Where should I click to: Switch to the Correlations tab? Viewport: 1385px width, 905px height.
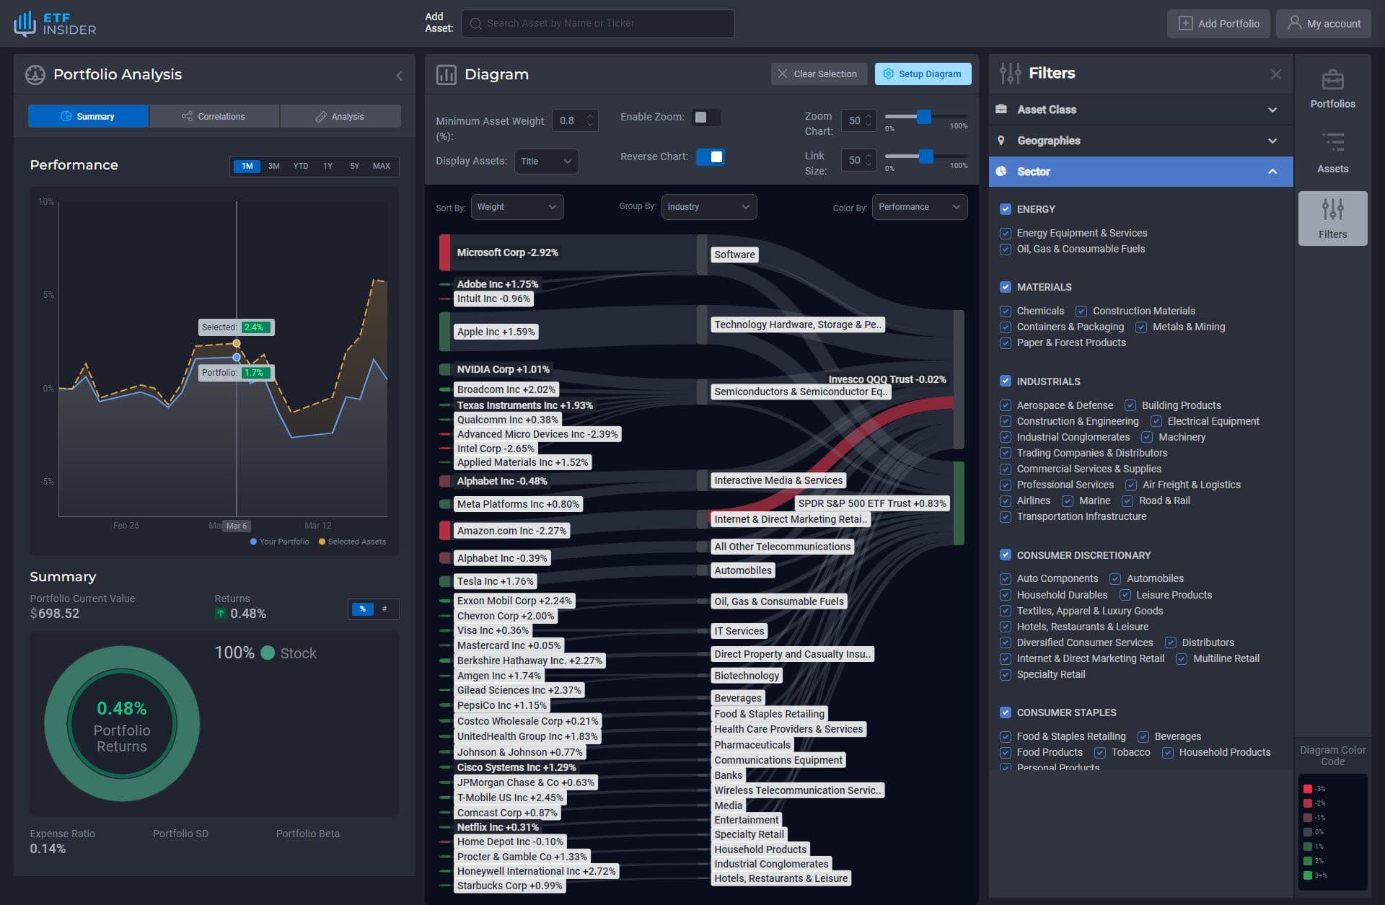pos(214,115)
